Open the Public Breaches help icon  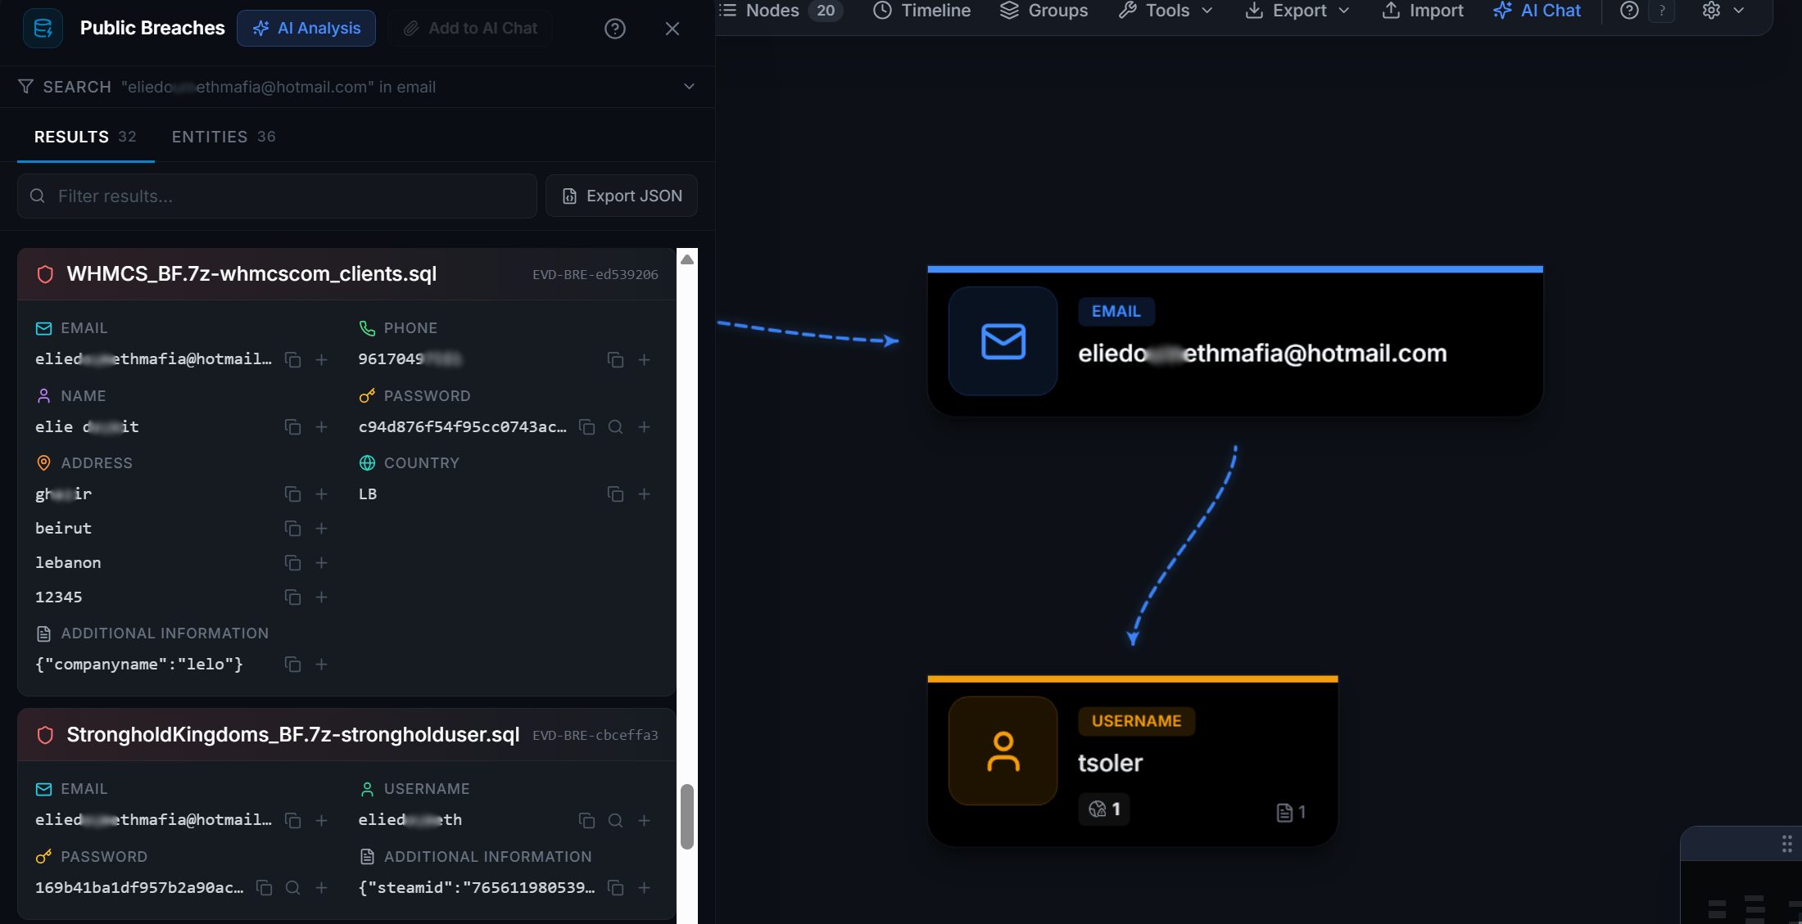tap(615, 29)
